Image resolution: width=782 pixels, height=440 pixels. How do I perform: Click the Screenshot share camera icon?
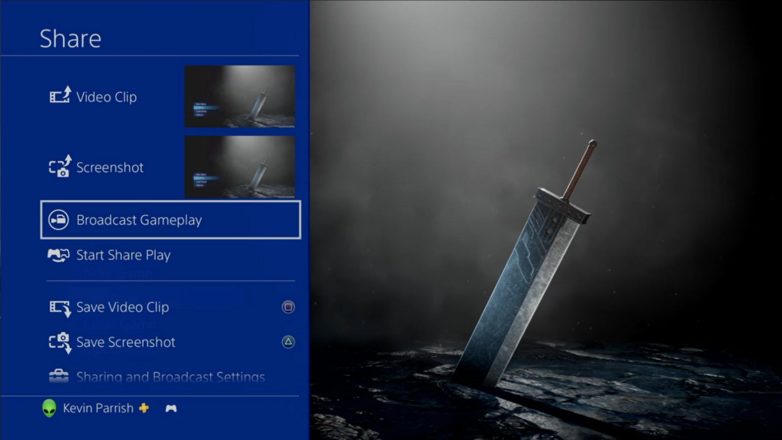pos(60,166)
